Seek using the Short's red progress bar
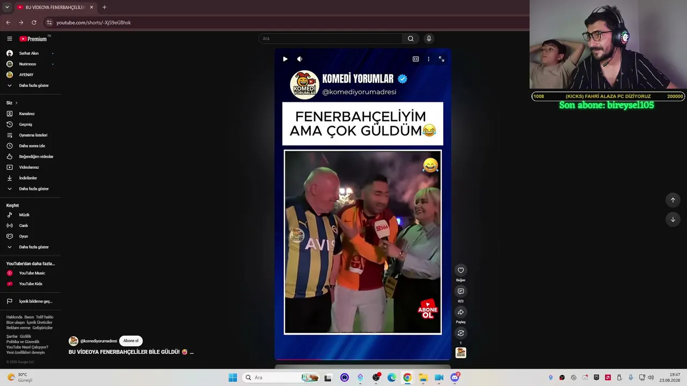The height and width of the screenshot is (386, 687). (x=362, y=359)
